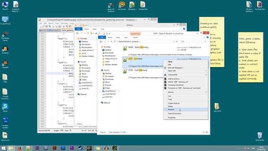Launch After Effects from the taskbar
This screenshot has height=151, width=268.
coord(37,148)
